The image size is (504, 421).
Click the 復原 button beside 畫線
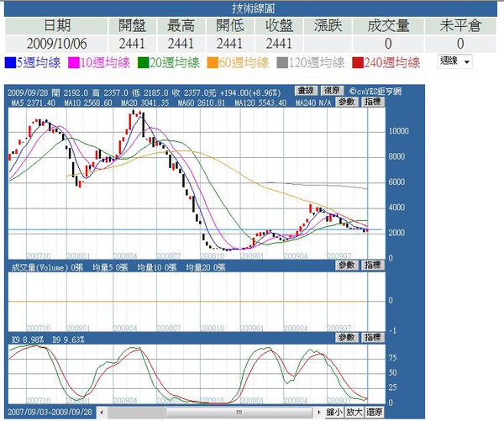coord(332,91)
